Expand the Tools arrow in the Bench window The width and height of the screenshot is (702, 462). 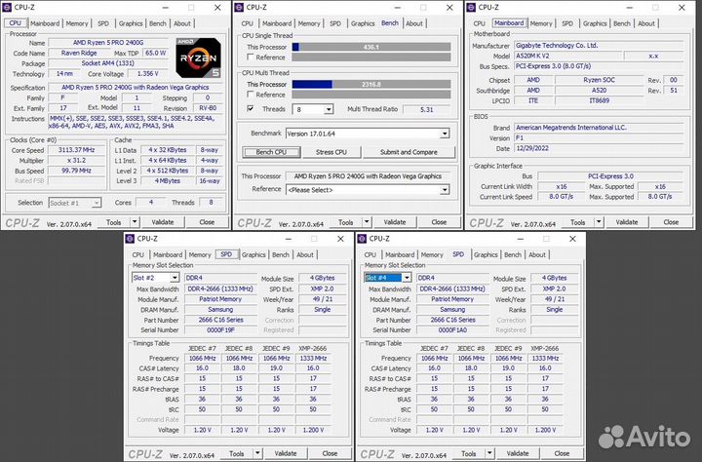pyautogui.click(x=367, y=222)
